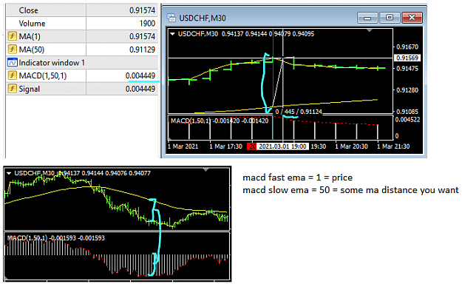Click the chart shift marker in upper chart

pyautogui.click(x=369, y=30)
